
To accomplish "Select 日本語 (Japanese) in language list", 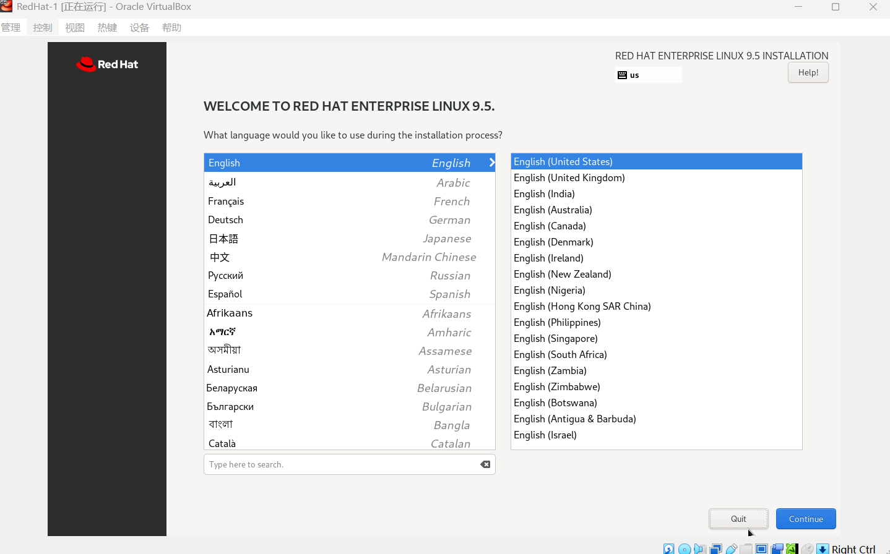I will pyautogui.click(x=350, y=238).
